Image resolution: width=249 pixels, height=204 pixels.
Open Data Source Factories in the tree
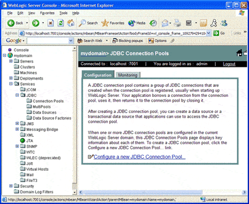pos(52,118)
